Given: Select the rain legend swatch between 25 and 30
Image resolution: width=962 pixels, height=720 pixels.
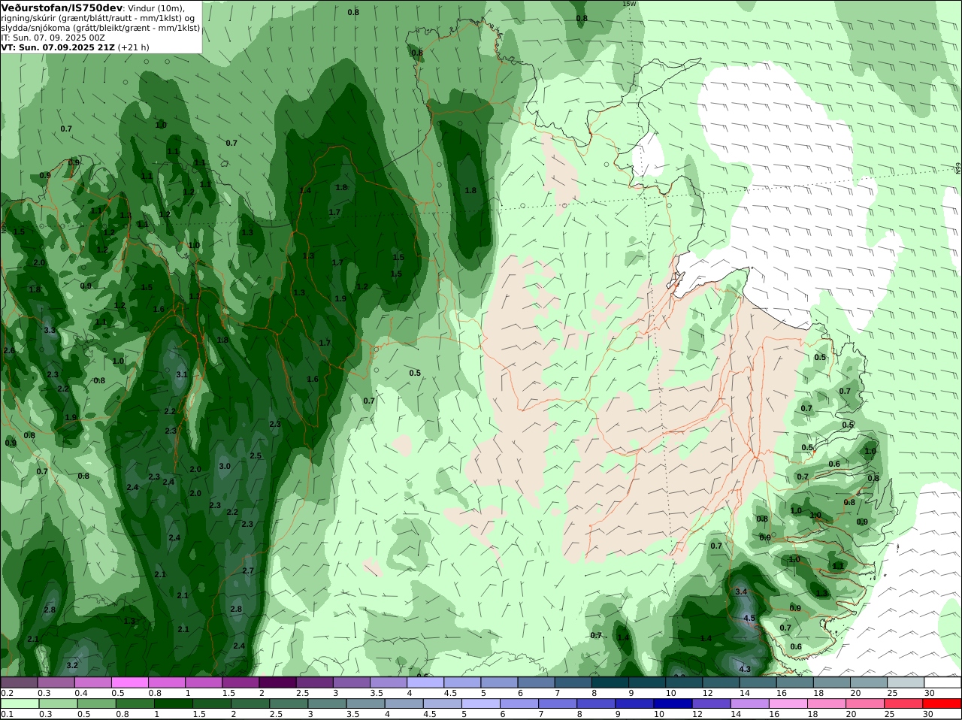Looking at the screenshot, I should (903, 703).
